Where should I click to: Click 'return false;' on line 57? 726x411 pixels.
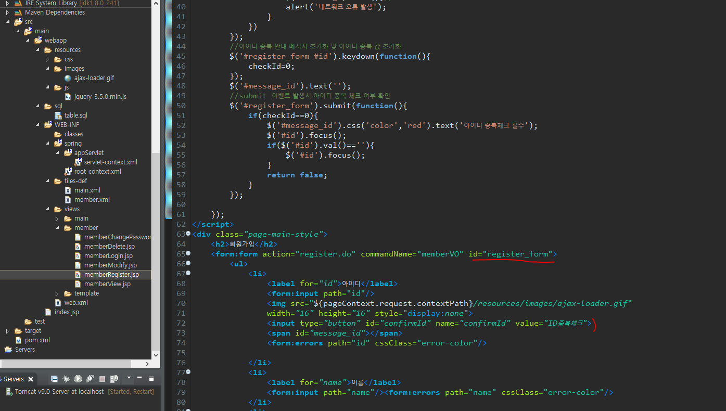click(x=297, y=175)
